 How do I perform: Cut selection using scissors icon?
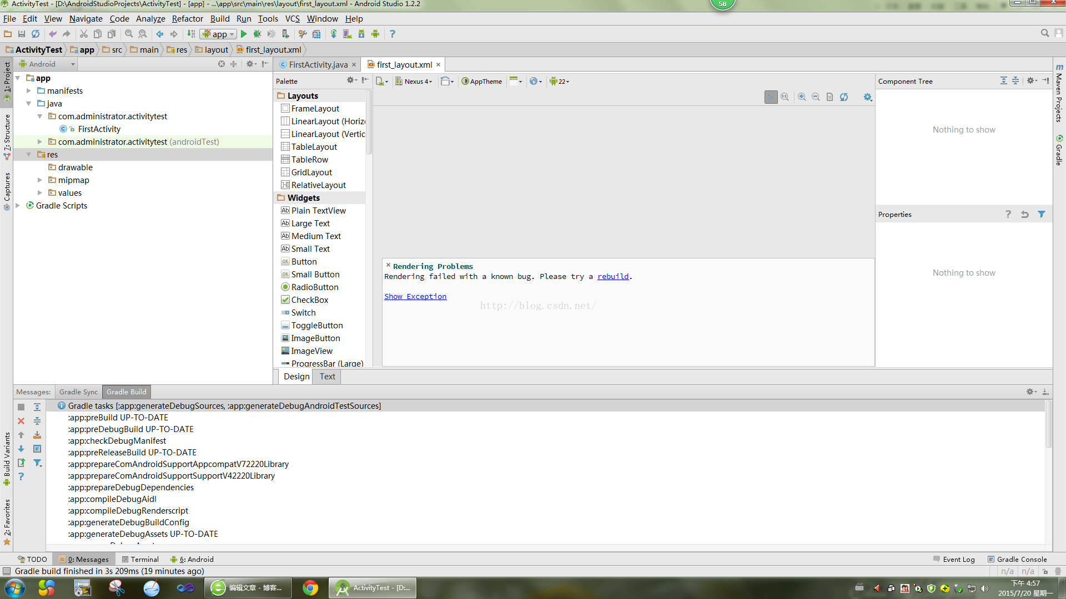click(x=84, y=34)
